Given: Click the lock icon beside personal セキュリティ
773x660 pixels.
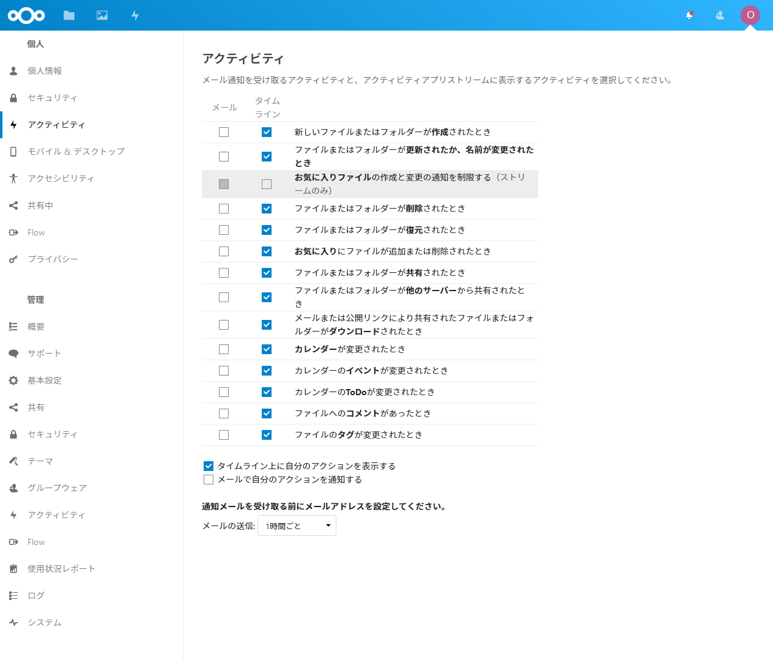Looking at the screenshot, I should (13, 98).
